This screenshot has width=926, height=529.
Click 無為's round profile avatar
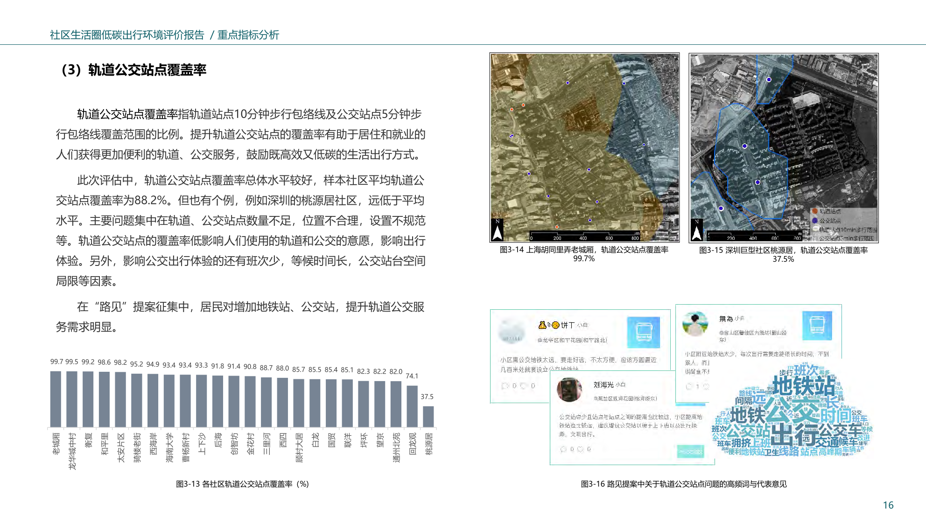pyautogui.click(x=695, y=324)
